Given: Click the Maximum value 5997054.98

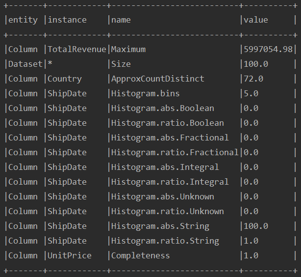Looking at the screenshot, I should [268, 49].
